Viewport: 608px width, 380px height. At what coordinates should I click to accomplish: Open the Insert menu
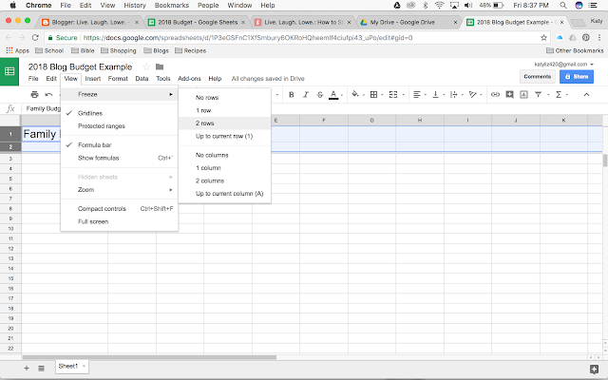coord(93,79)
